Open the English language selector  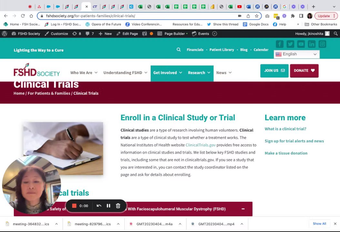pyautogui.click(x=296, y=54)
